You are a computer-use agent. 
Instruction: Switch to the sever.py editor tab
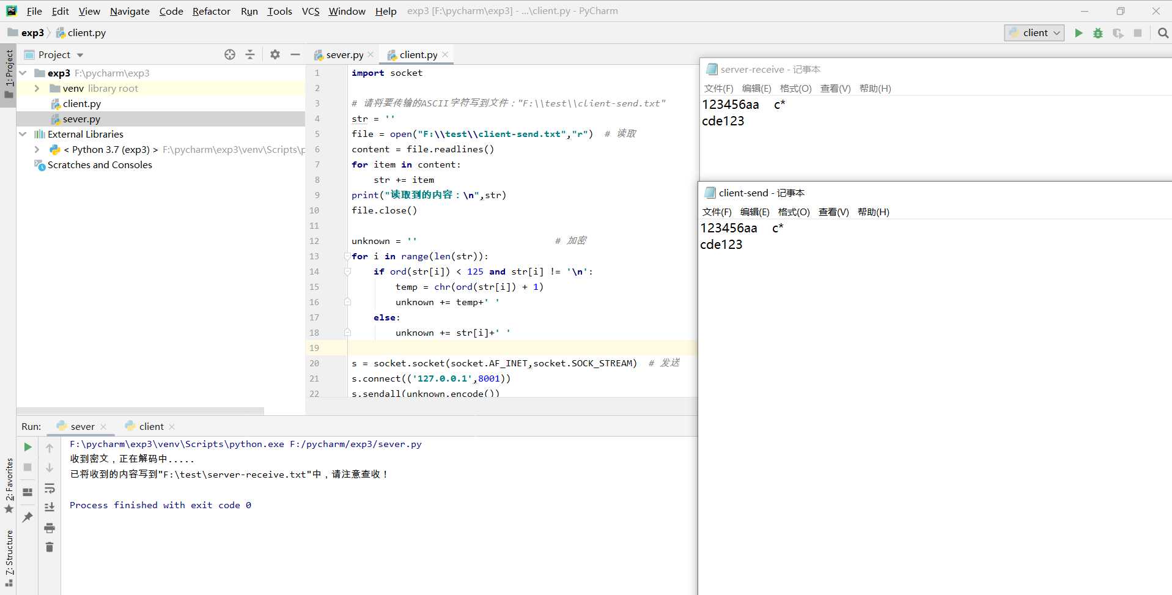344,54
